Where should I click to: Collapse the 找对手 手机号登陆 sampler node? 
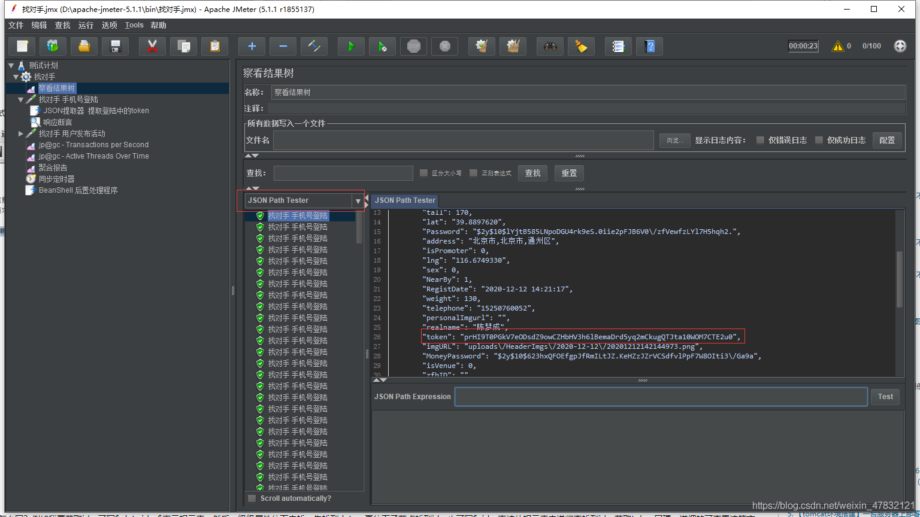pyautogui.click(x=21, y=99)
